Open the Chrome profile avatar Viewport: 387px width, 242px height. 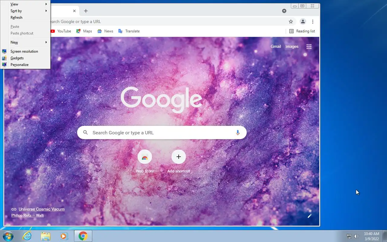303,21
